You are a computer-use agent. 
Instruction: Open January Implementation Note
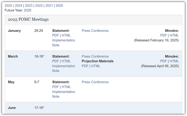(x=64, y=40)
